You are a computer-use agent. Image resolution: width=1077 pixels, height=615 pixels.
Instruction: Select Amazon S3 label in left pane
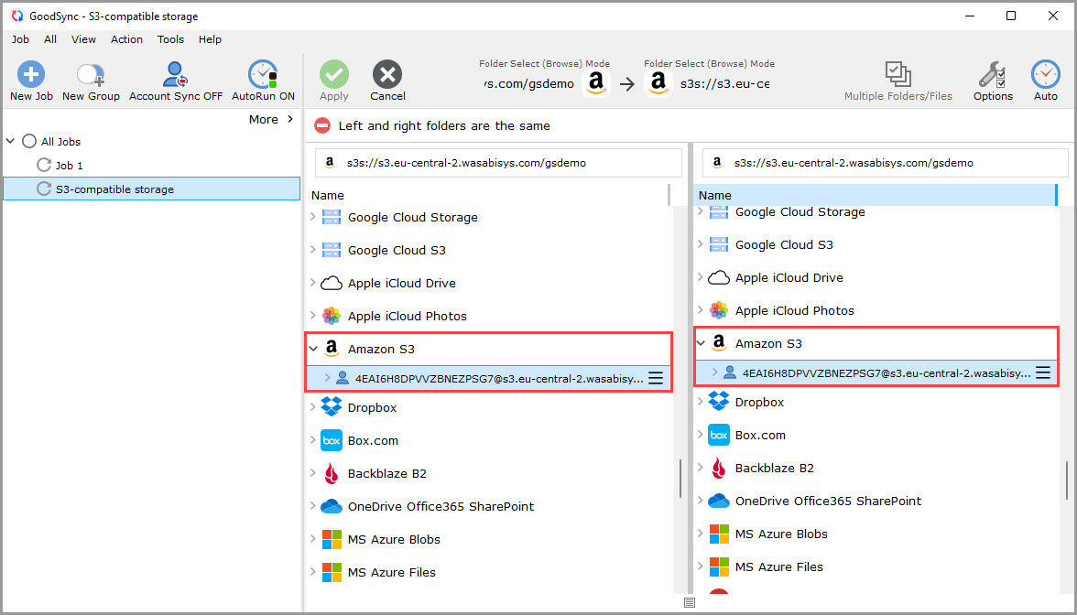tap(381, 350)
